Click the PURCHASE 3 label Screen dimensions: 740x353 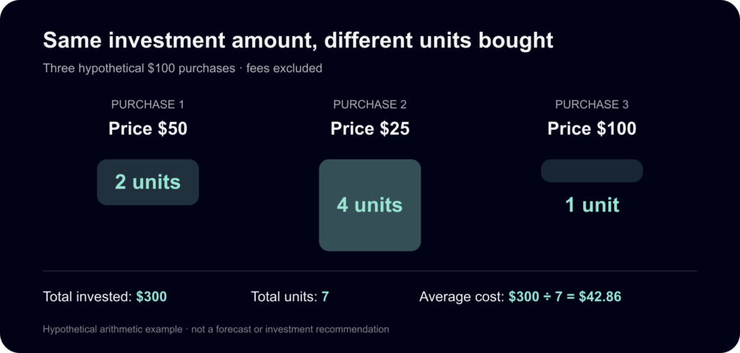pos(592,105)
